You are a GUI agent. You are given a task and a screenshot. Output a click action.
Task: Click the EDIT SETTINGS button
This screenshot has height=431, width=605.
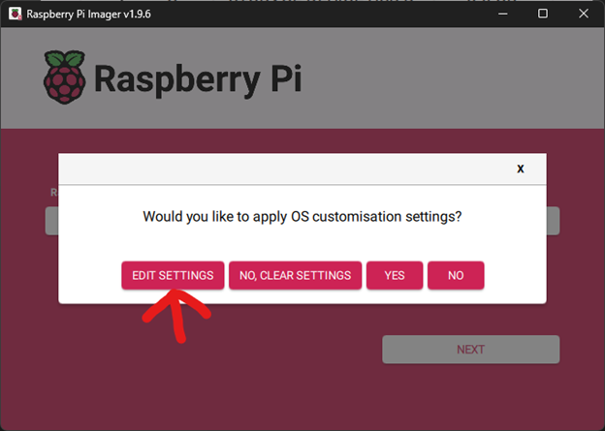[173, 275]
